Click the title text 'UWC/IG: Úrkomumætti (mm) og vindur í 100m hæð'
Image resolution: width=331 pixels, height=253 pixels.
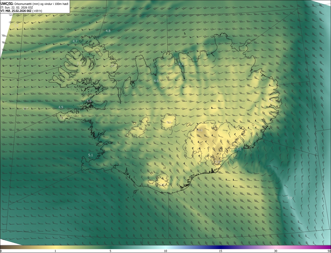pyautogui.click(x=34, y=4)
